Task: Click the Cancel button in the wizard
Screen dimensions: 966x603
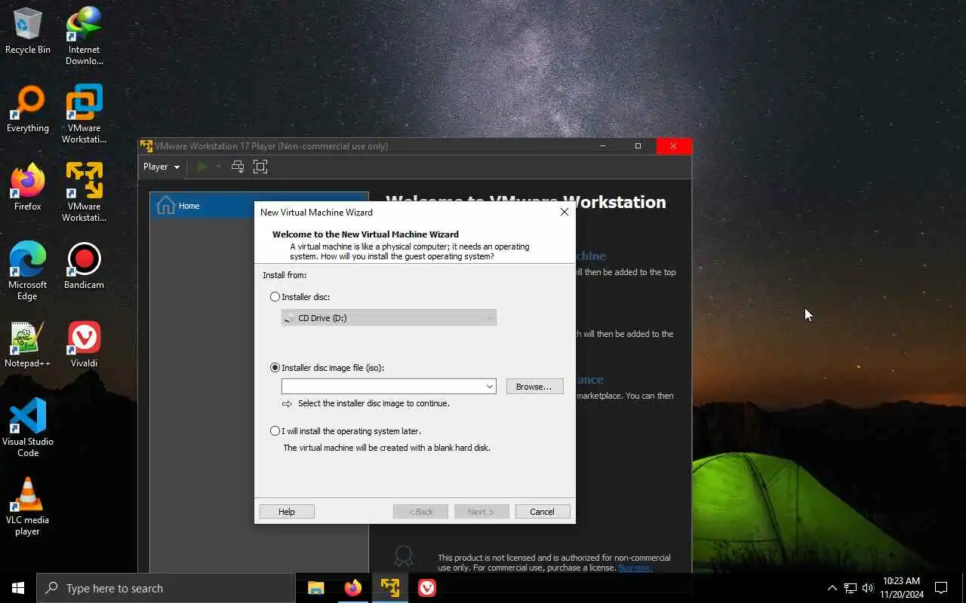Action: click(542, 512)
